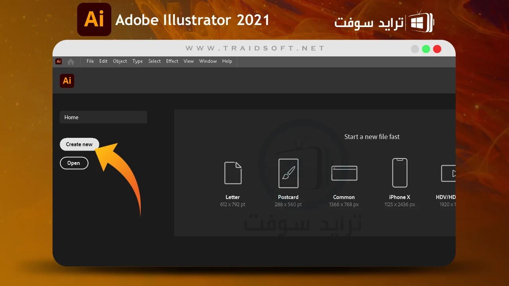The width and height of the screenshot is (509, 286).
Task: Open the Select menu
Action: click(155, 61)
